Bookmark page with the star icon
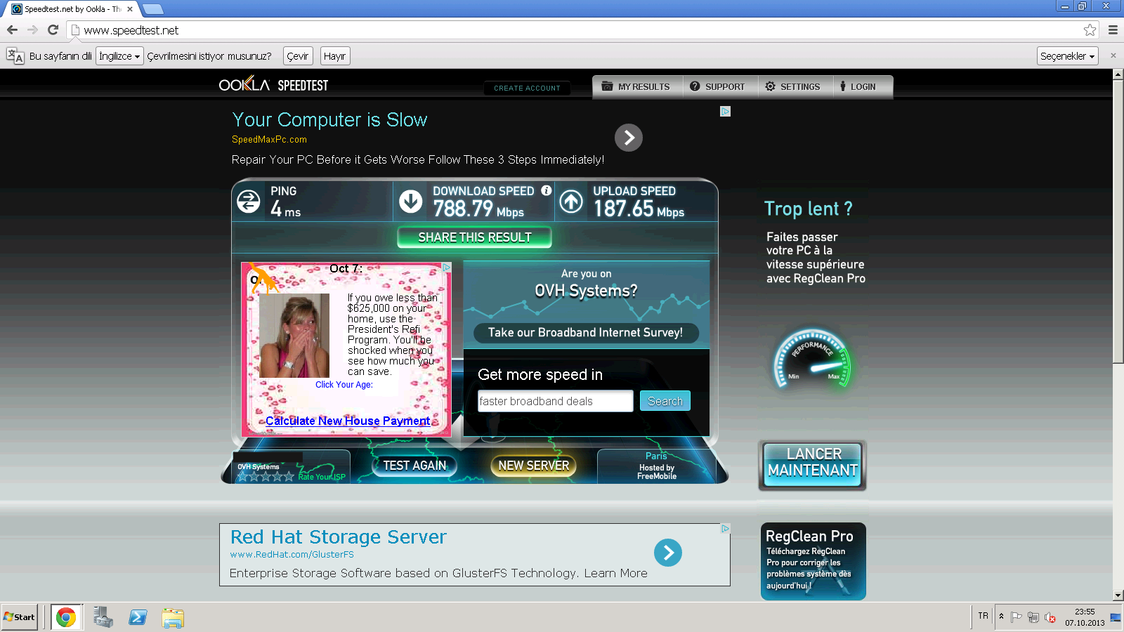The width and height of the screenshot is (1124, 632). tap(1090, 29)
